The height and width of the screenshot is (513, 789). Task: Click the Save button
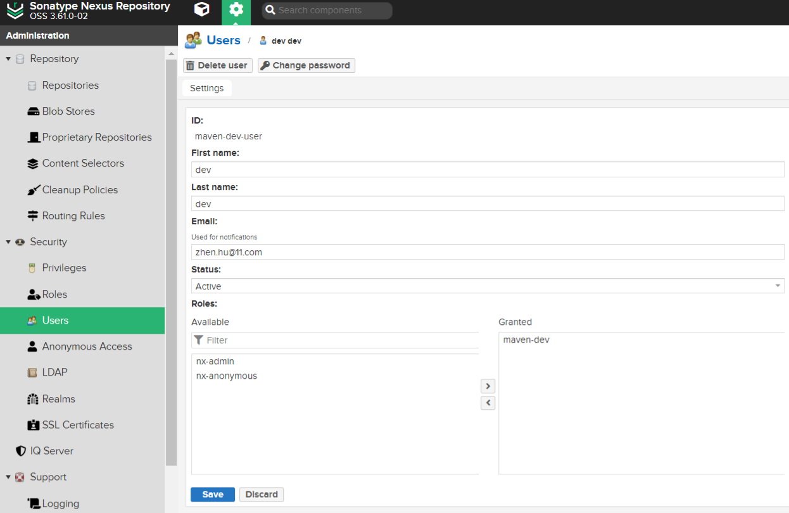(212, 495)
